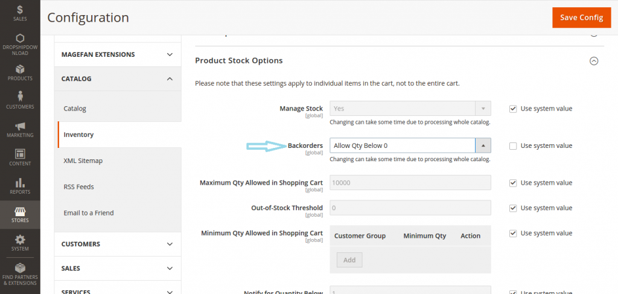Click the Backorders field label
618x294 pixels.
point(305,145)
